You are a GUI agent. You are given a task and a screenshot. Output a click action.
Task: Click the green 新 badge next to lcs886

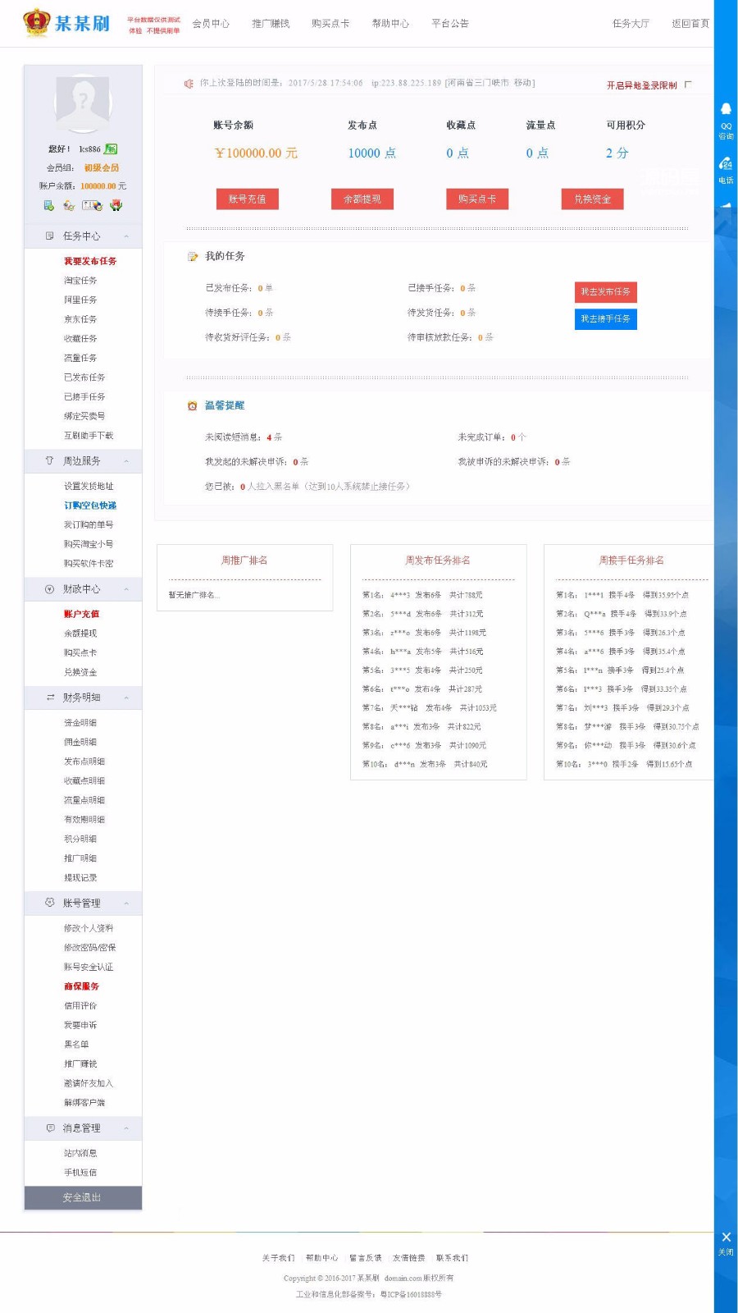tap(112, 149)
